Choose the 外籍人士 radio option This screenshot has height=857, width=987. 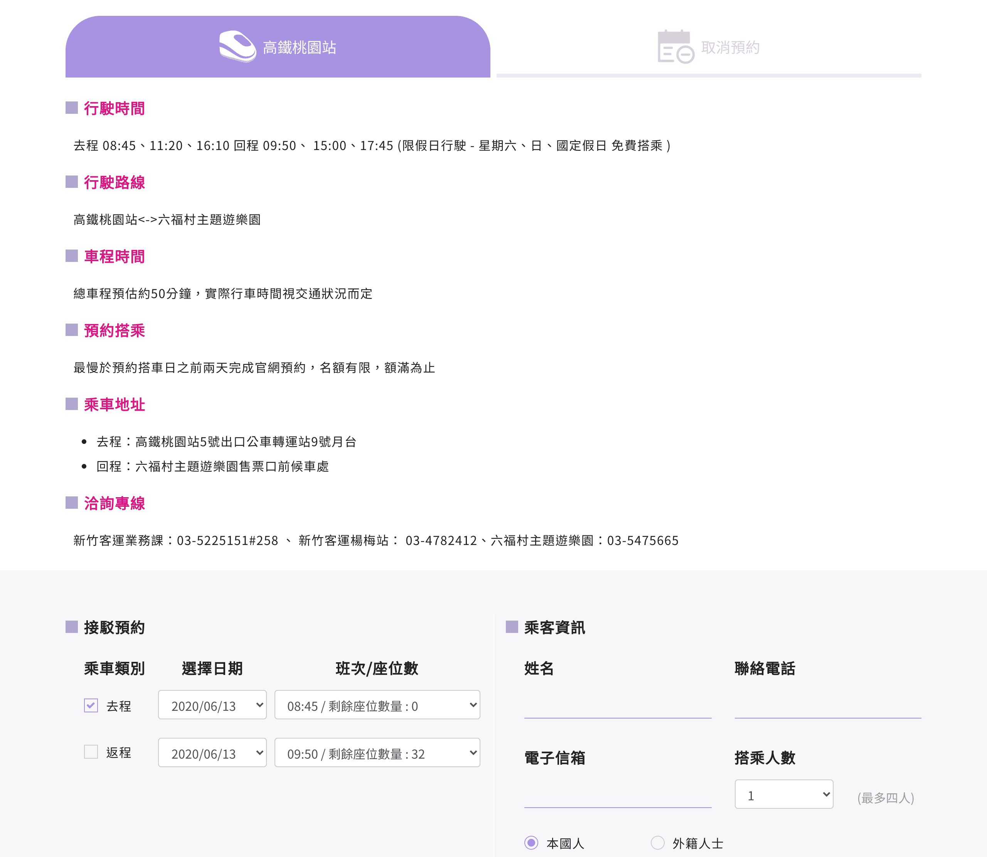[x=658, y=843]
